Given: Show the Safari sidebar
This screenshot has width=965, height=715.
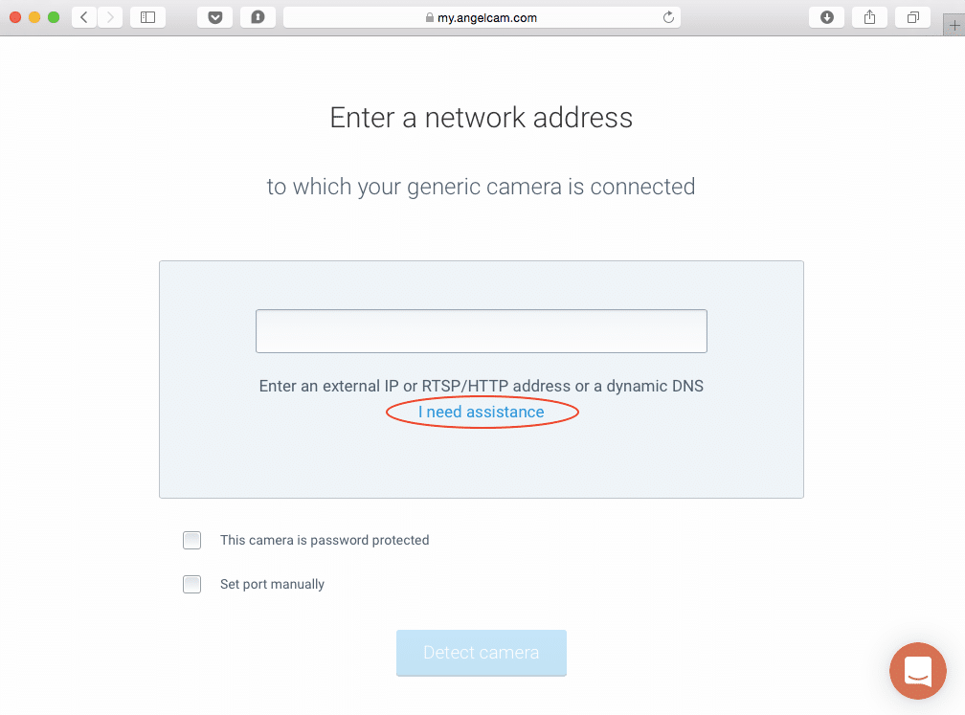Looking at the screenshot, I should [x=147, y=17].
